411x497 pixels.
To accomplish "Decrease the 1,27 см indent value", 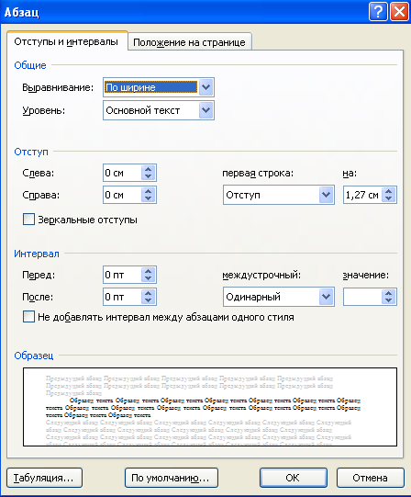I will (x=388, y=198).
